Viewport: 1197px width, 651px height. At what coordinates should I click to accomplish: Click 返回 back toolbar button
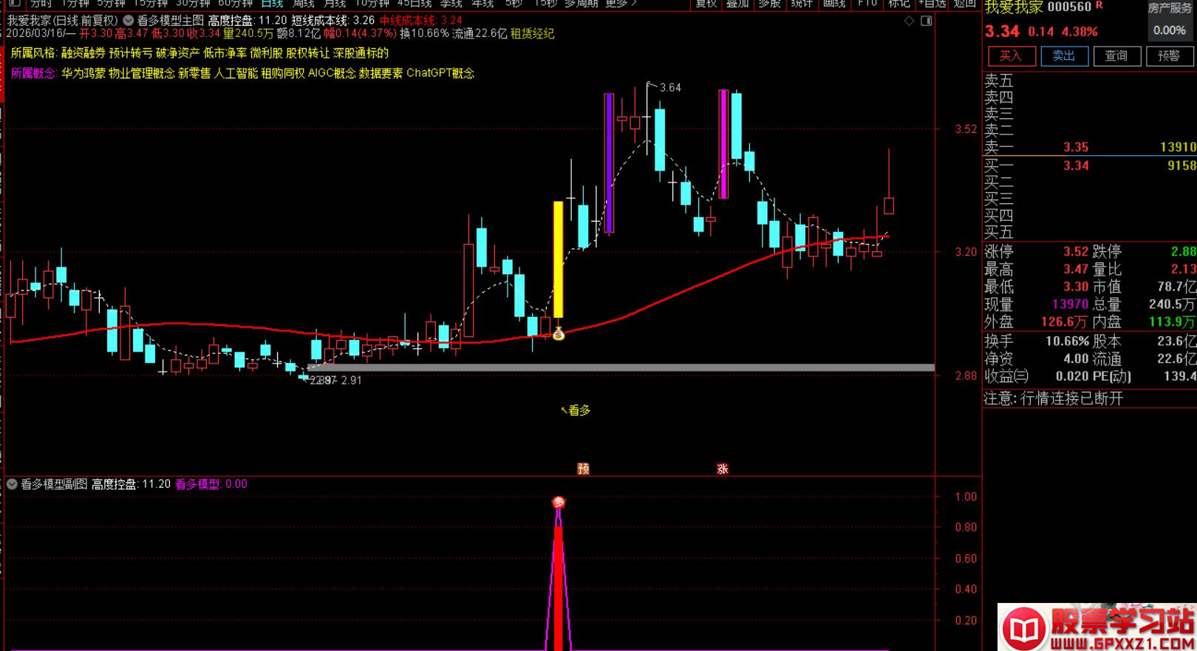click(x=965, y=4)
